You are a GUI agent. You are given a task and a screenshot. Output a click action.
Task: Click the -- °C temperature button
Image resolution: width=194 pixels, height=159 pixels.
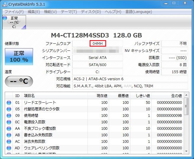pyautogui.click(x=19, y=81)
